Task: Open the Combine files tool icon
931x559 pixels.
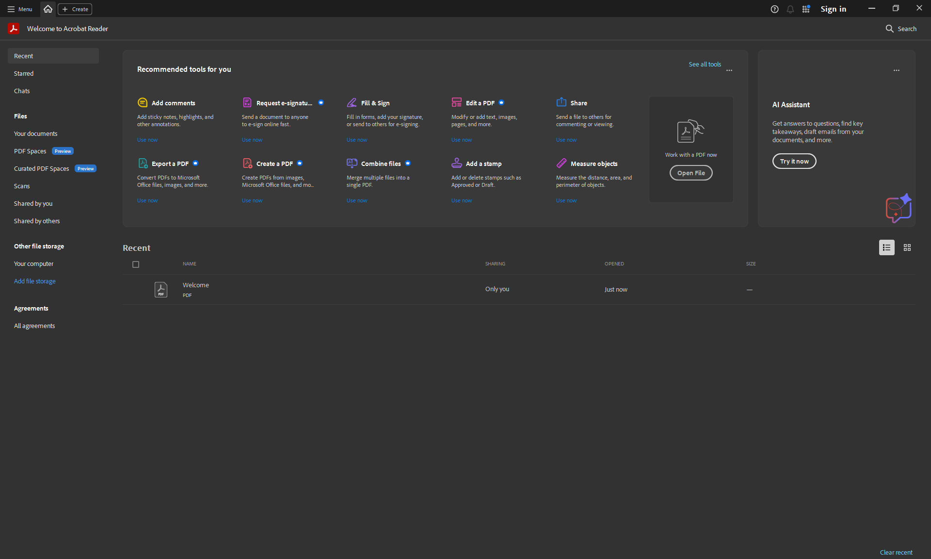Action: 352,163
